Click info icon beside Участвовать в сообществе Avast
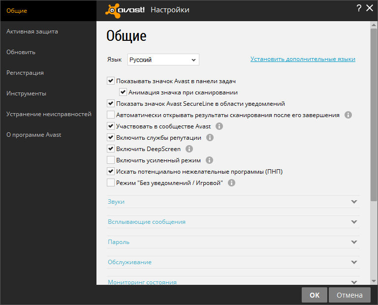This screenshot has width=378, height=305. point(220,126)
